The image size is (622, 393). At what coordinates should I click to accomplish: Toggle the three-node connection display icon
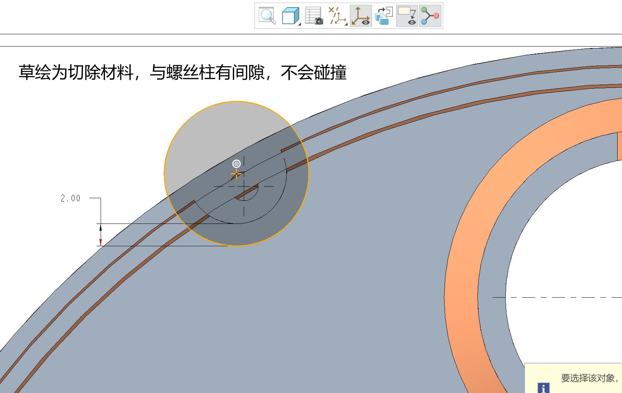click(x=430, y=16)
